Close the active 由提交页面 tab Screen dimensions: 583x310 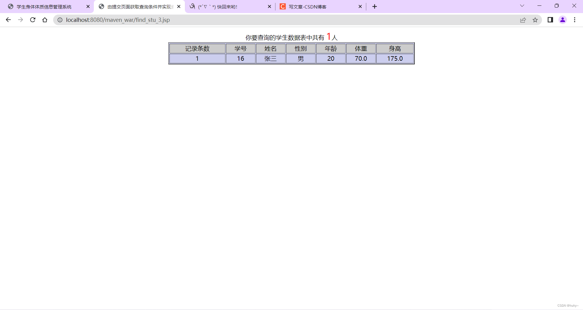pos(179,6)
